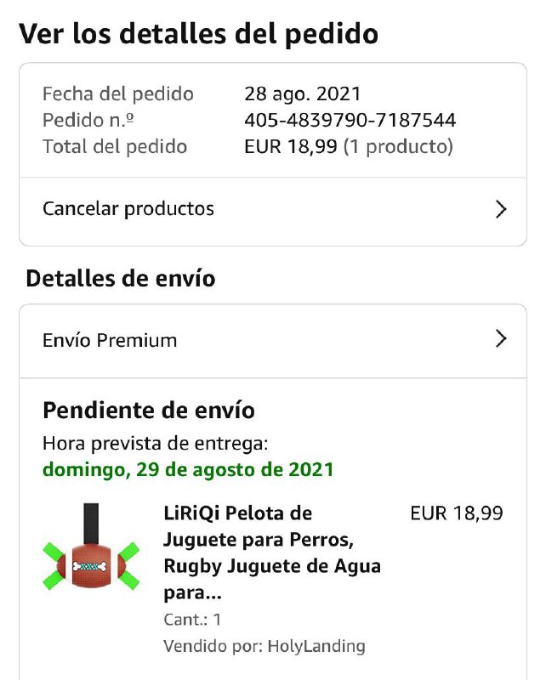The image size is (546, 680).
Task: Tap the Pendiente de envío status heading
Action: 149,411
